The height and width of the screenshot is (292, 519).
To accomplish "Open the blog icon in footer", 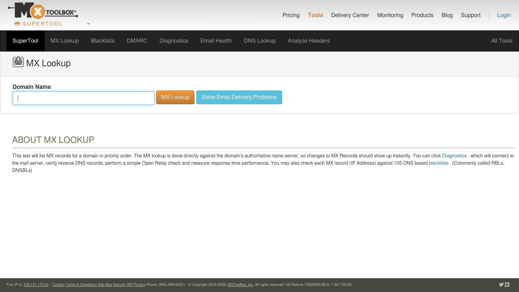I will [507, 285].
